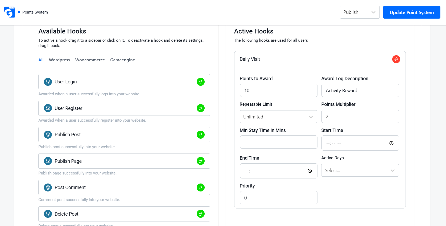Click green arrow icon on Delete Post
This screenshot has height=226, width=446.
[x=201, y=214]
